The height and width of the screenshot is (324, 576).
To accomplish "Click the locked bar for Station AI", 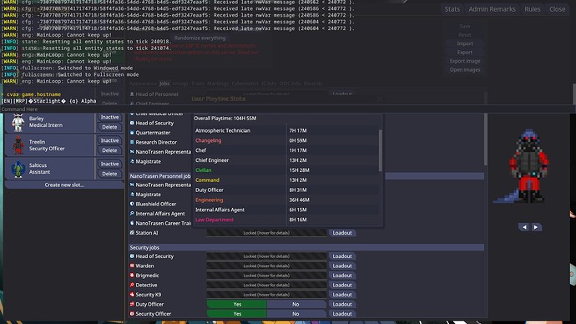I will [266, 233].
